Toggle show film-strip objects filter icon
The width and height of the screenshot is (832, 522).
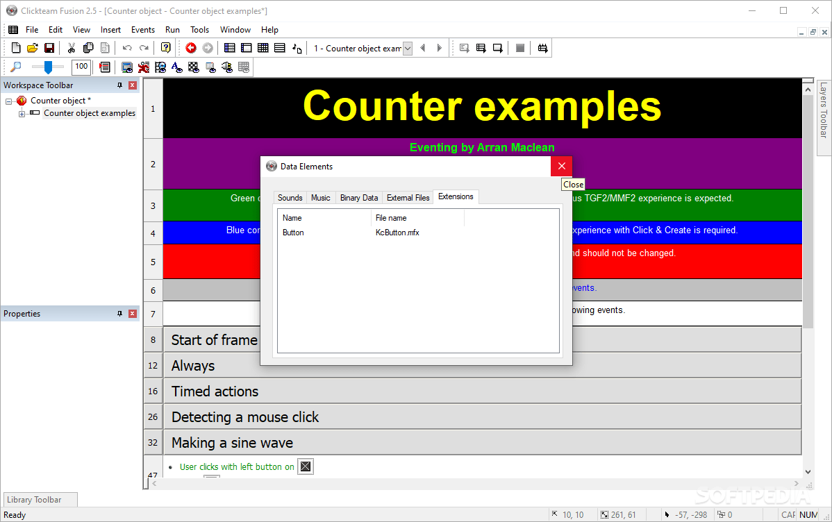click(x=160, y=67)
